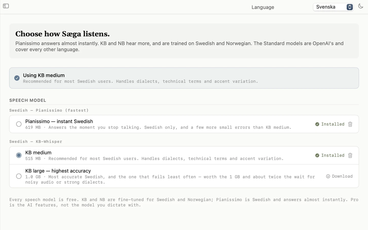Click the "Using KB medium" status title
Screen dimensions: 368x230
tap(44, 75)
